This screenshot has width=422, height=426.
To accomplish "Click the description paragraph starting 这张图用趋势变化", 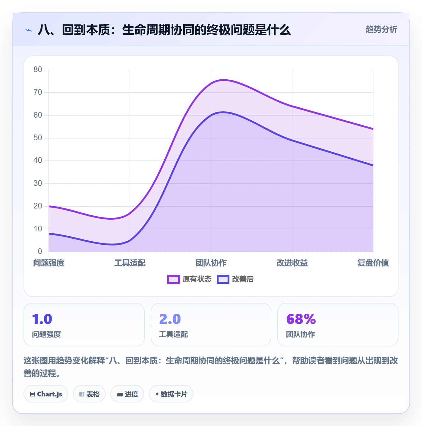I will click(211, 367).
